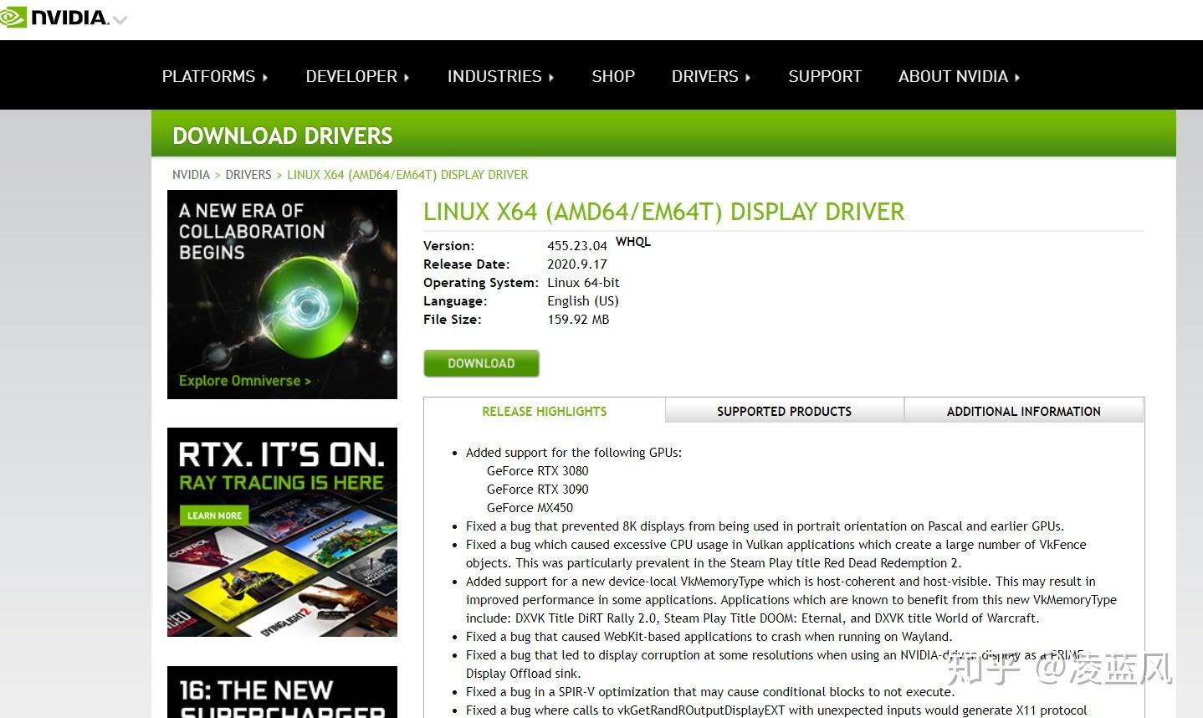The width and height of the screenshot is (1203, 718).
Task: Click the green DOWNLOAD button
Action: pyautogui.click(x=481, y=363)
